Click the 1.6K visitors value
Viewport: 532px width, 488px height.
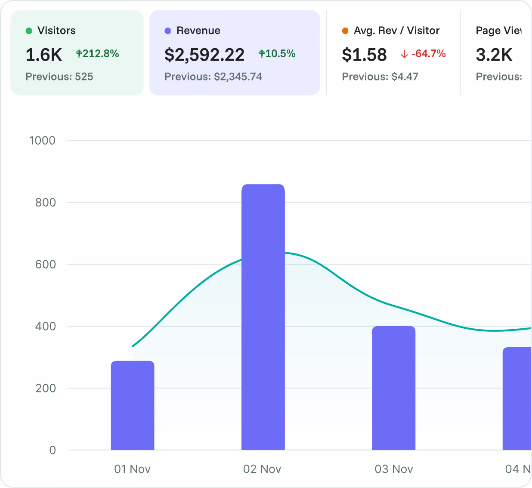[44, 55]
